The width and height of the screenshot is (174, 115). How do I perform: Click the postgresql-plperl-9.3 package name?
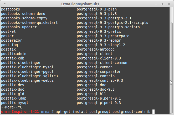(x=99, y=103)
